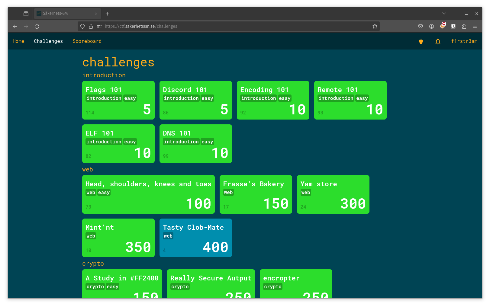
Task: Reload the challenges page
Action: point(37,27)
